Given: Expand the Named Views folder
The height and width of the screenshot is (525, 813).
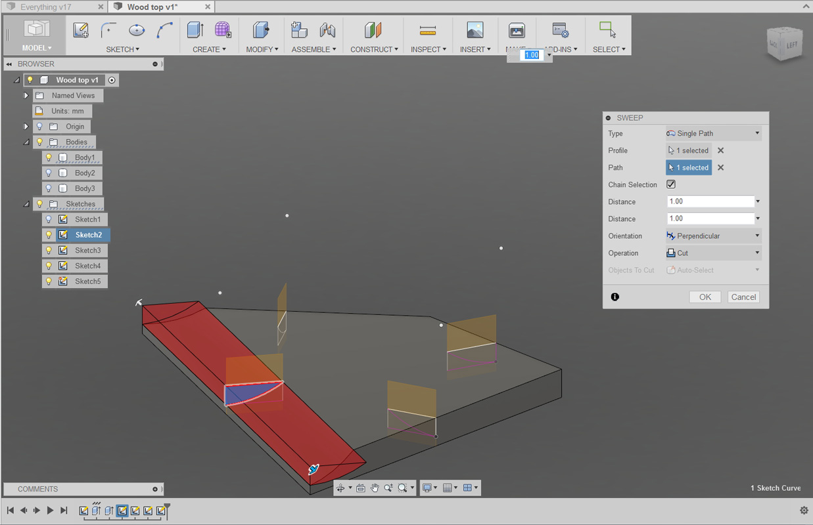Looking at the screenshot, I should pyautogui.click(x=26, y=96).
